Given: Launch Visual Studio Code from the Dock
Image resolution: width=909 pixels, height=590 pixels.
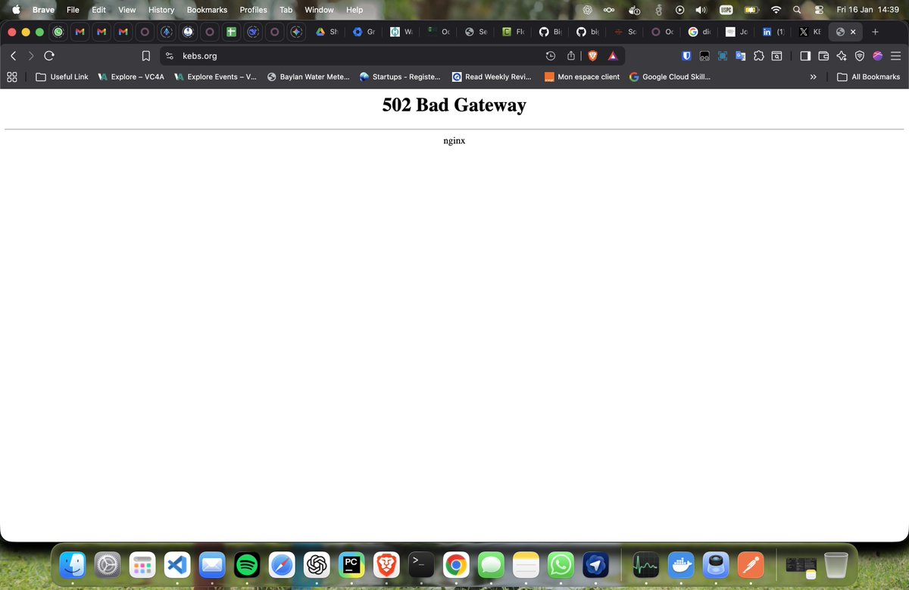Looking at the screenshot, I should click(177, 564).
